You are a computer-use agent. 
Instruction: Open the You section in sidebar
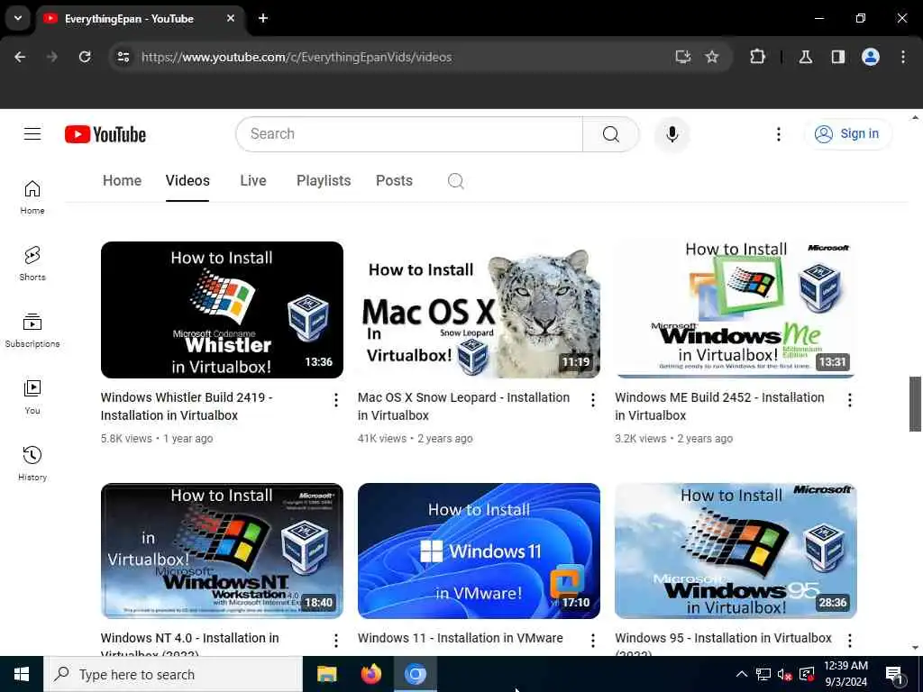pyautogui.click(x=32, y=397)
